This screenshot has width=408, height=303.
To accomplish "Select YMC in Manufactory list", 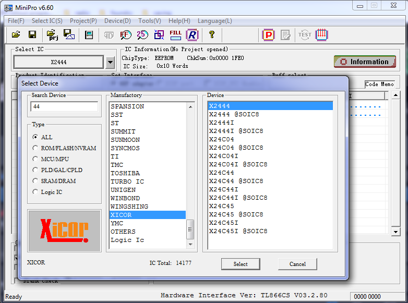I will click(x=148, y=223).
